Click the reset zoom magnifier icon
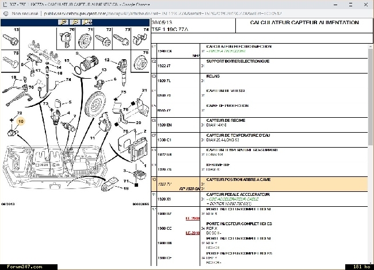The image size is (374, 270). click(87, 22)
